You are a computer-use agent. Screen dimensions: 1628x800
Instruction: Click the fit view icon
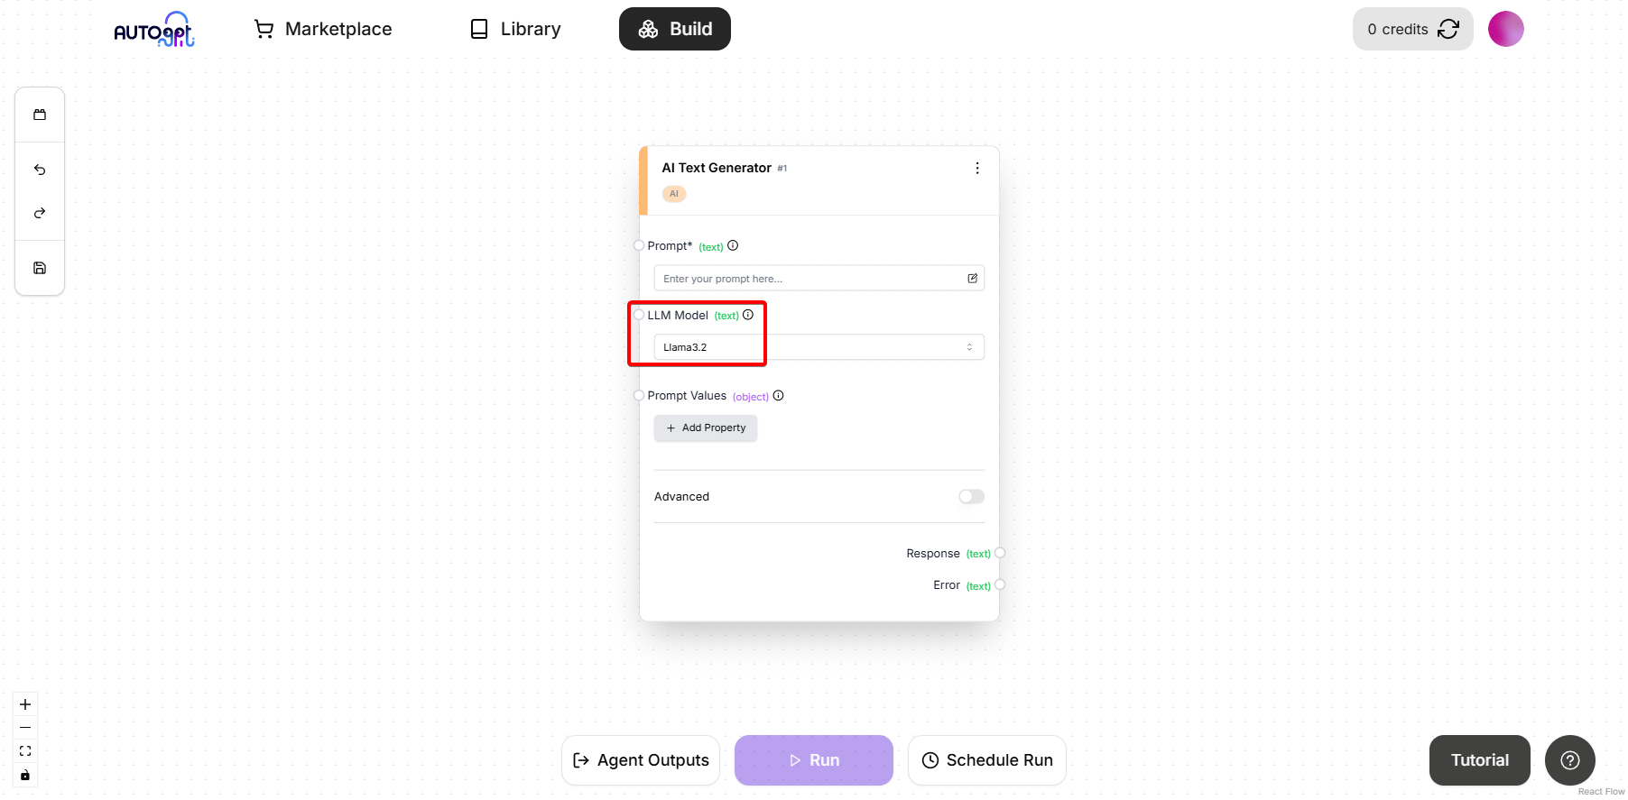25,751
